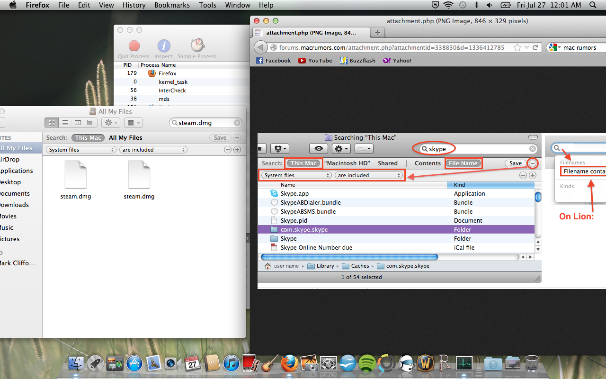The width and height of the screenshot is (606, 379).
Task: Open Mail from the Dock
Action: coord(154,364)
